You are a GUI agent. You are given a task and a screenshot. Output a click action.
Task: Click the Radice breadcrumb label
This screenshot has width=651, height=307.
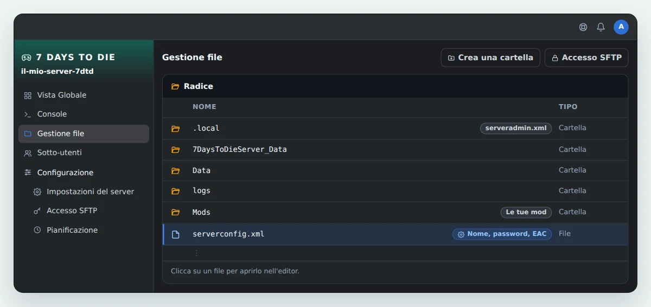click(199, 86)
